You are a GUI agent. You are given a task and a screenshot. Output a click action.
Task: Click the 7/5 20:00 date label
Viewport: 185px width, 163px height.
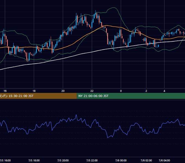pos(63,160)
